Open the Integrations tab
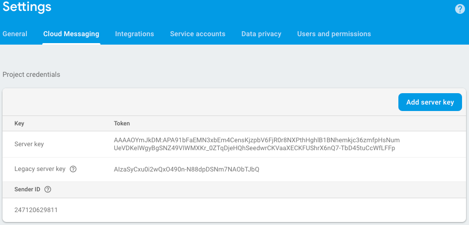 click(134, 34)
